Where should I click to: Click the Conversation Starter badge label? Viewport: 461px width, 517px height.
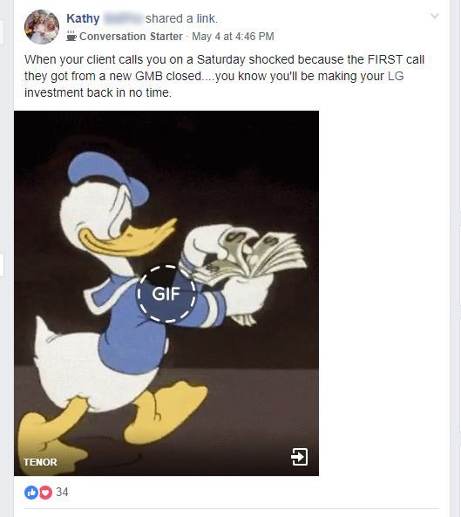(131, 37)
